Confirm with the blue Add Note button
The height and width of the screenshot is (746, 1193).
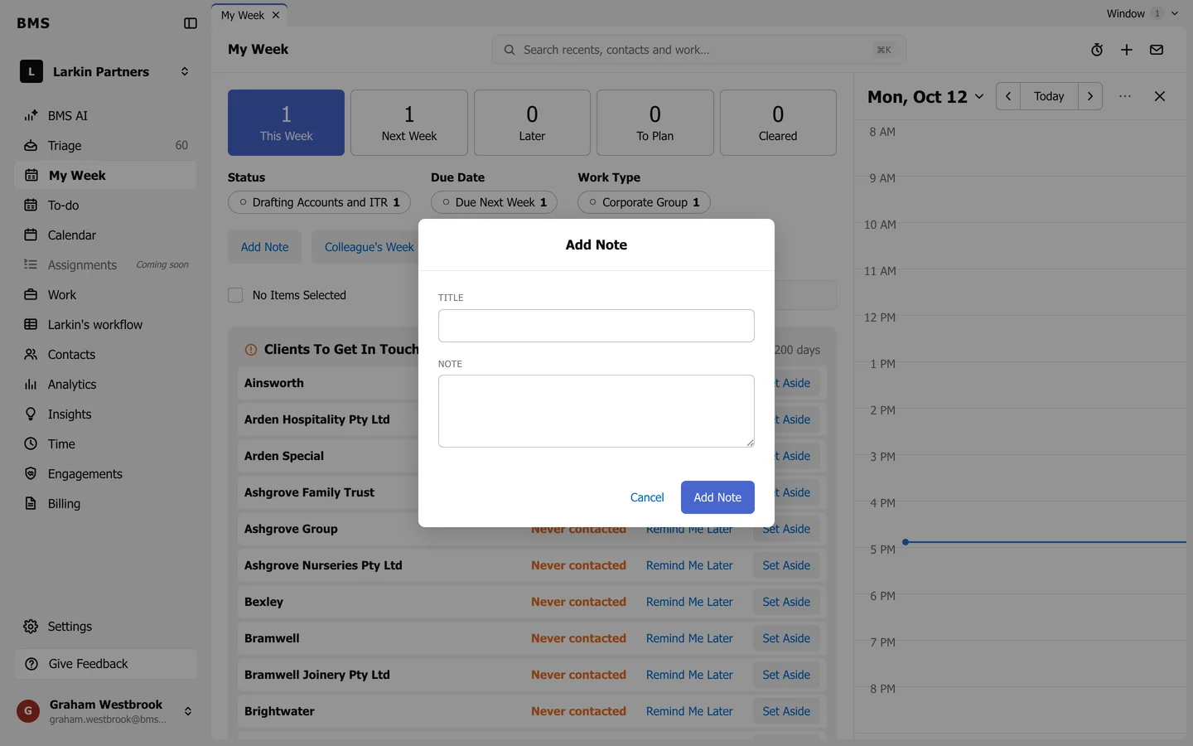point(717,497)
